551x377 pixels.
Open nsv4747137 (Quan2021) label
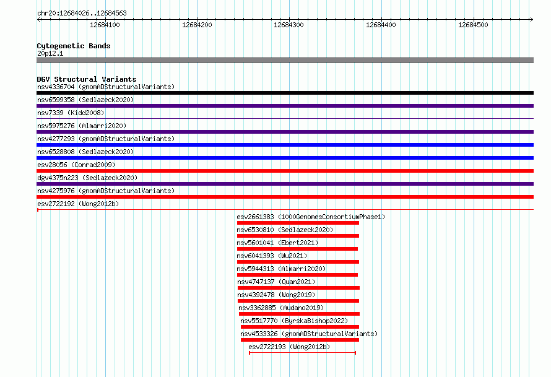[276, 282]
